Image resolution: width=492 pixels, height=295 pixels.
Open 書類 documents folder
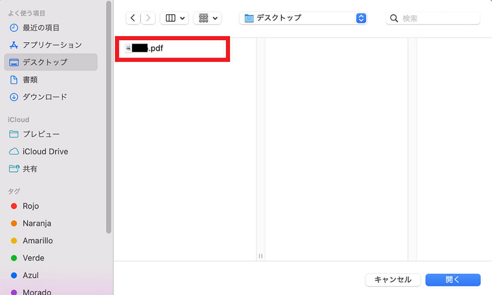[x=30, y=80]
